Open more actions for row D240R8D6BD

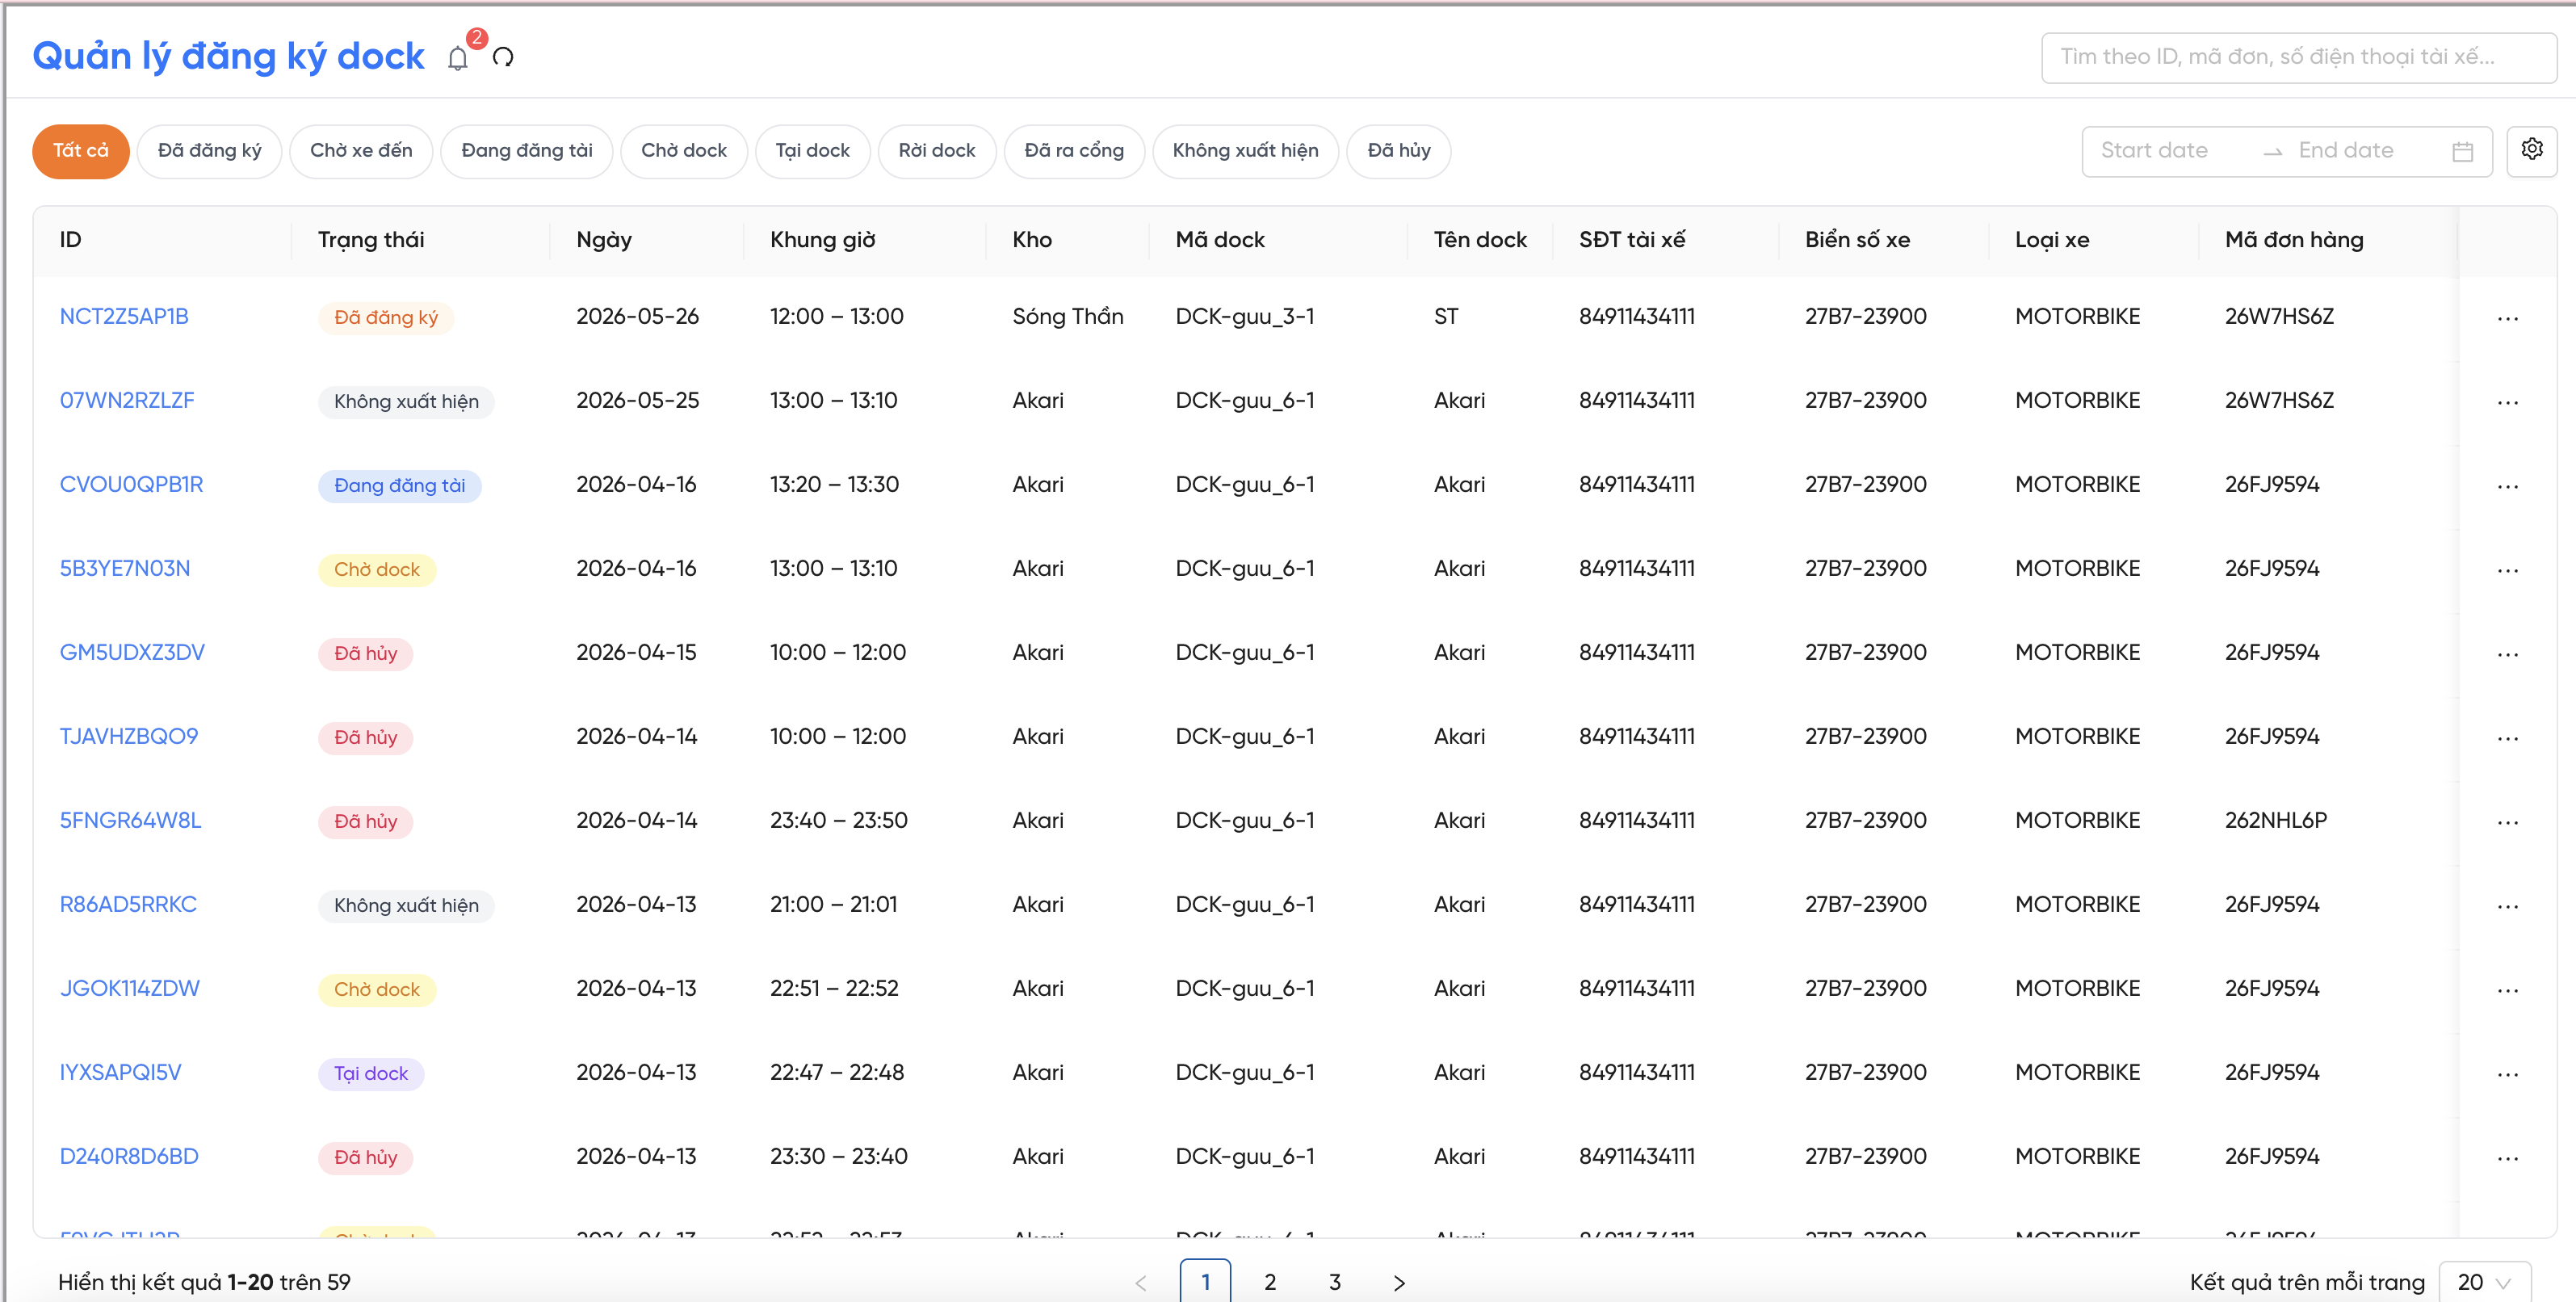pyautogui.click(x=2507, y=1158)
